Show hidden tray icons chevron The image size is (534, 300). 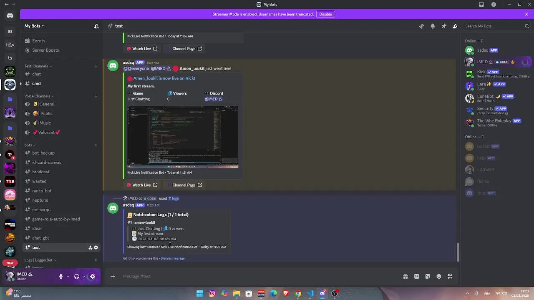[x=468, y=293]
